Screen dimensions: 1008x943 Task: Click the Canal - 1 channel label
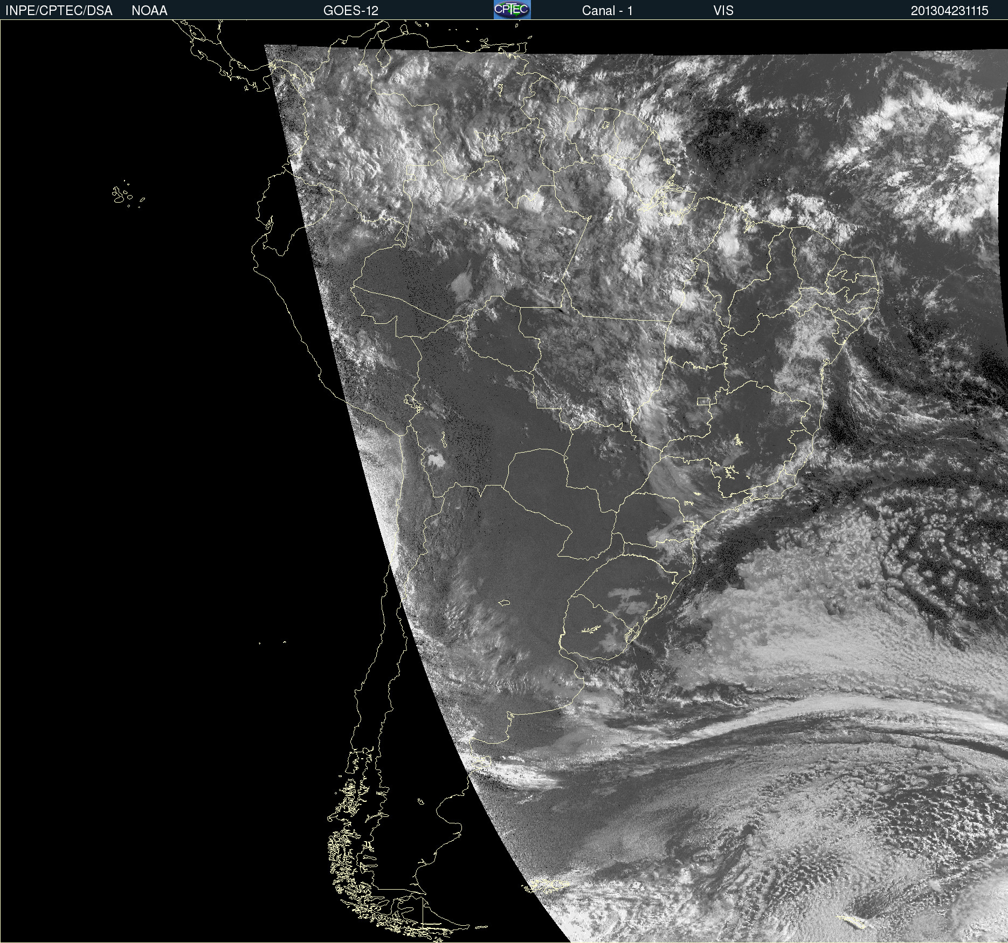coord(607,11)
